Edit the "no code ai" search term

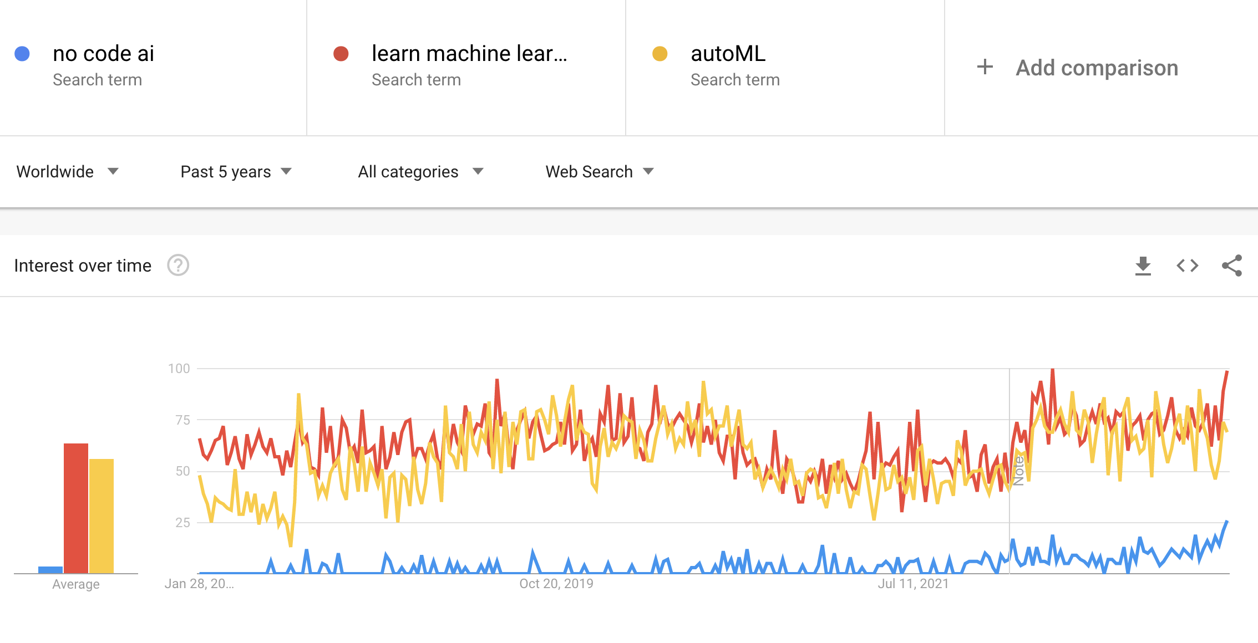point(103,54)
